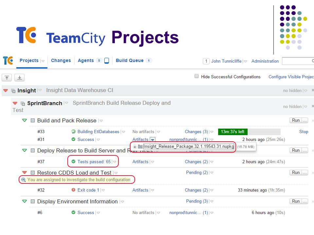Open the Exit code 1 status link
Screen dimensions: 314x235
88,190
